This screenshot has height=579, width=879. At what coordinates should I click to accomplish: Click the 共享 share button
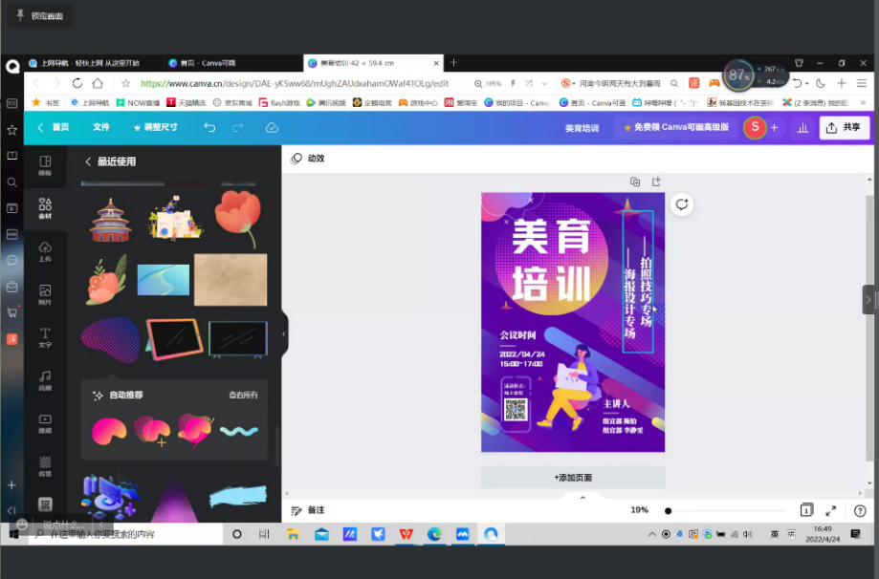click(x=844, y=127)
